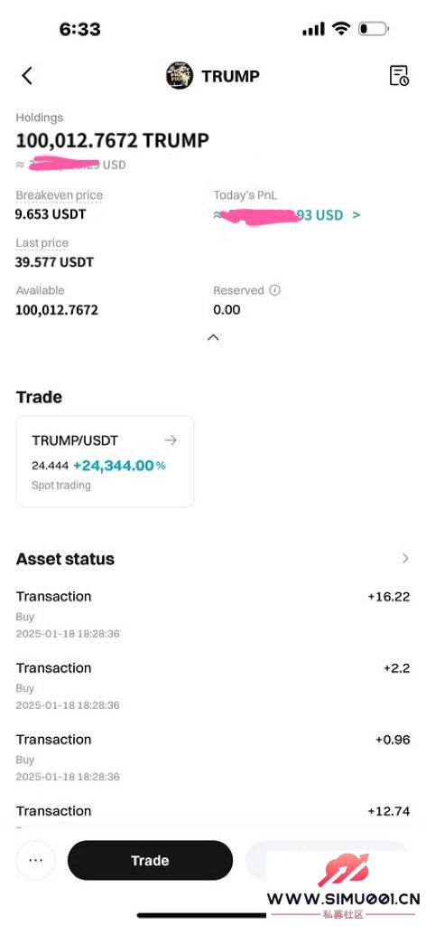Open Today's PnL details arrow
The width and height of the screenshot is (426, 926).
[357, 215]
